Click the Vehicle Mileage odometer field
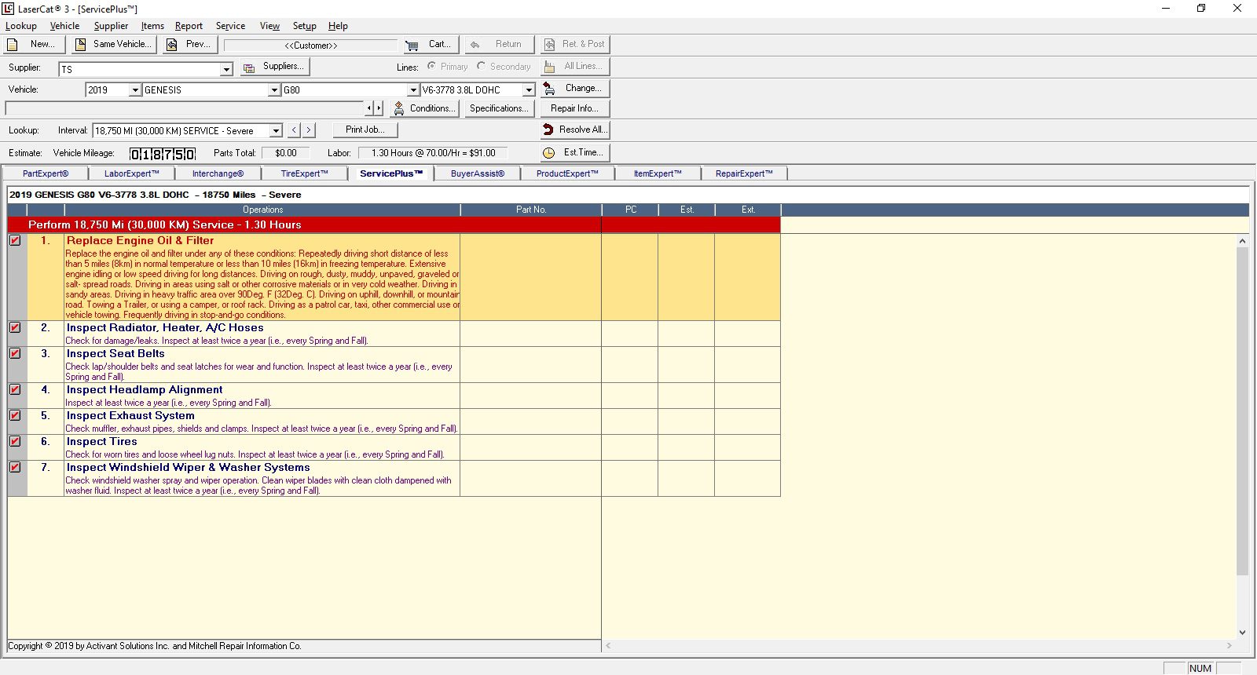1257x675 pixels. tap(163, 154)
